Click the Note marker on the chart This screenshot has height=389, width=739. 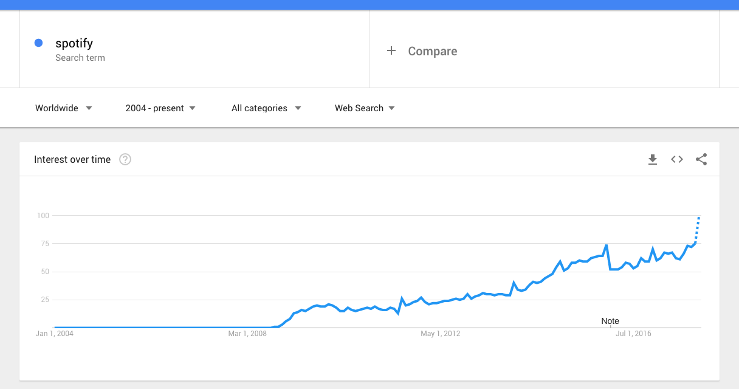coord(610,321)
